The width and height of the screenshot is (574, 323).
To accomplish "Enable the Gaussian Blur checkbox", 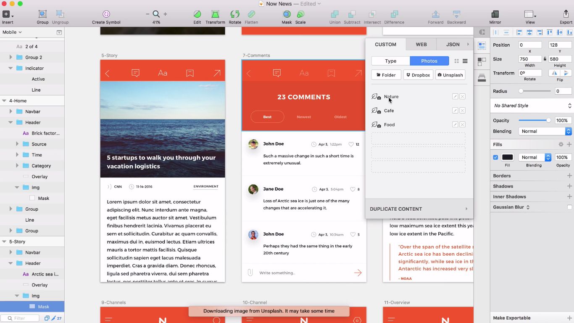I will [569, 207].
